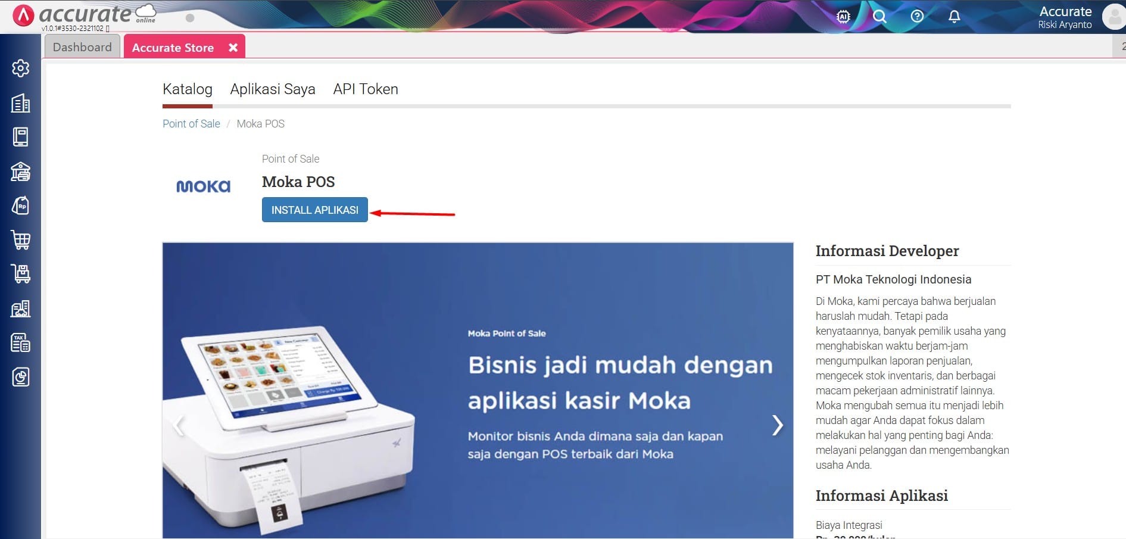
Task: Switch to the Dashboard tab
Action: (82, 47)
